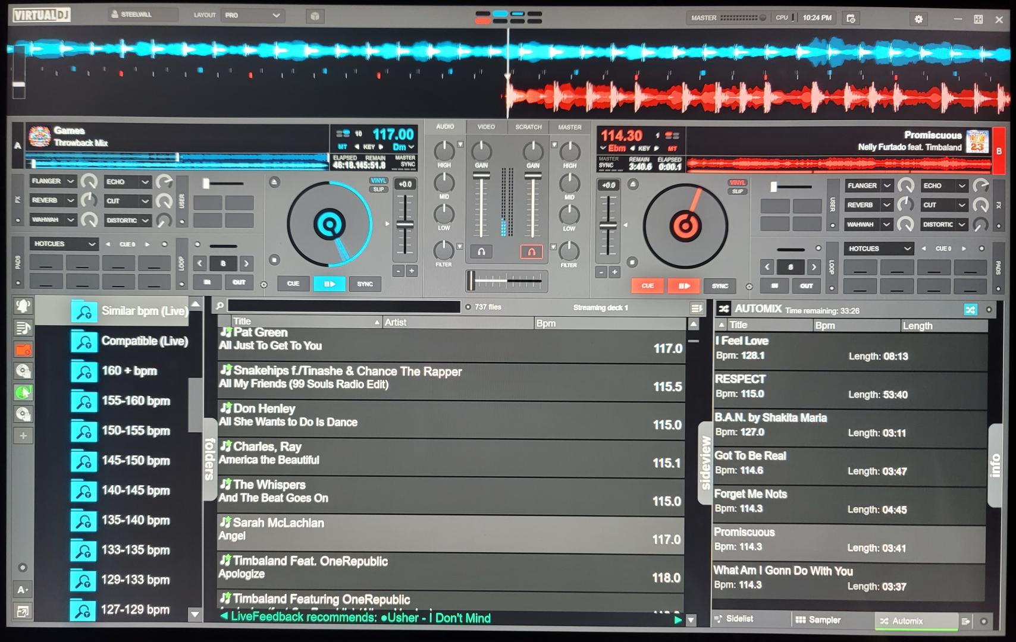1016x642 pixels.
Task: Select the 133-135 bpm filter folder
Action: tap(121, 550)
